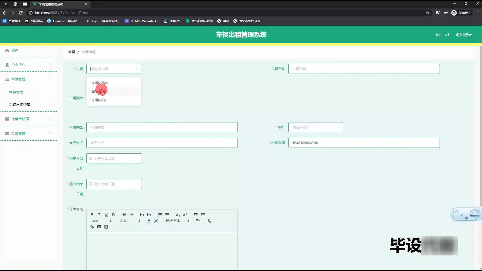Expand the 个人中心 sidebar menu
482x271 pixels.
(29, 65)
